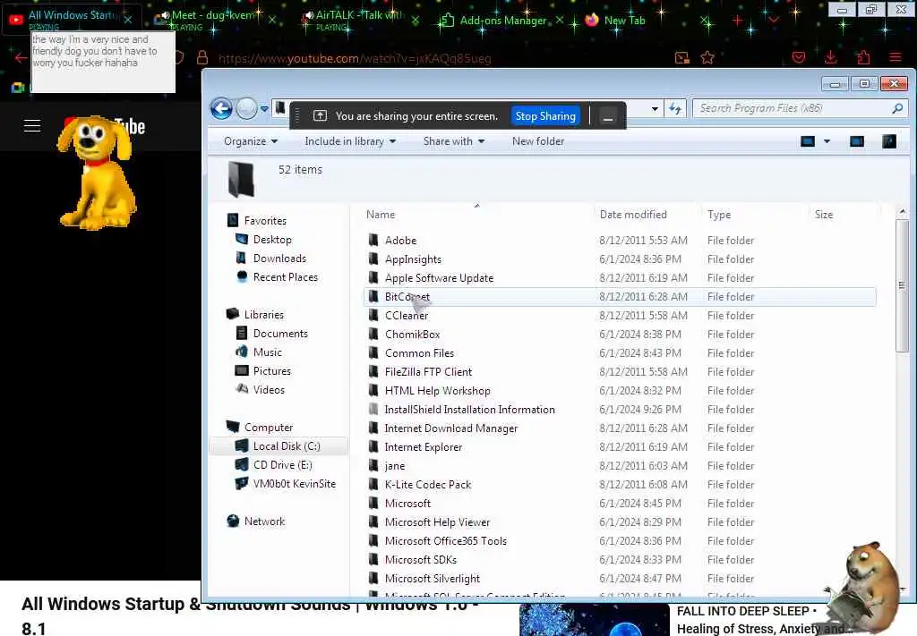The image size is (917, 636).
Task: Click the search magnifier icon in Explorer
Action: coord(897,108)
